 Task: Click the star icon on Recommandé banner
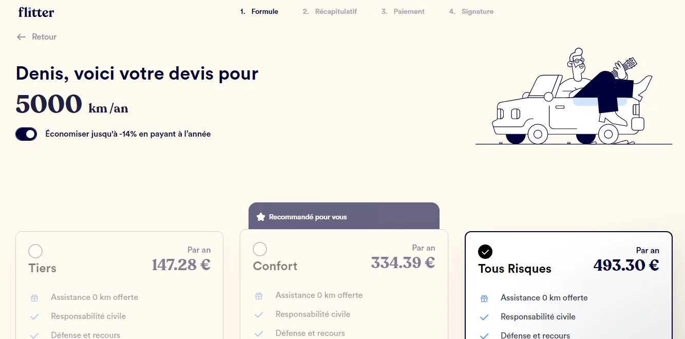pyautogui.click(x=260, y=217)
